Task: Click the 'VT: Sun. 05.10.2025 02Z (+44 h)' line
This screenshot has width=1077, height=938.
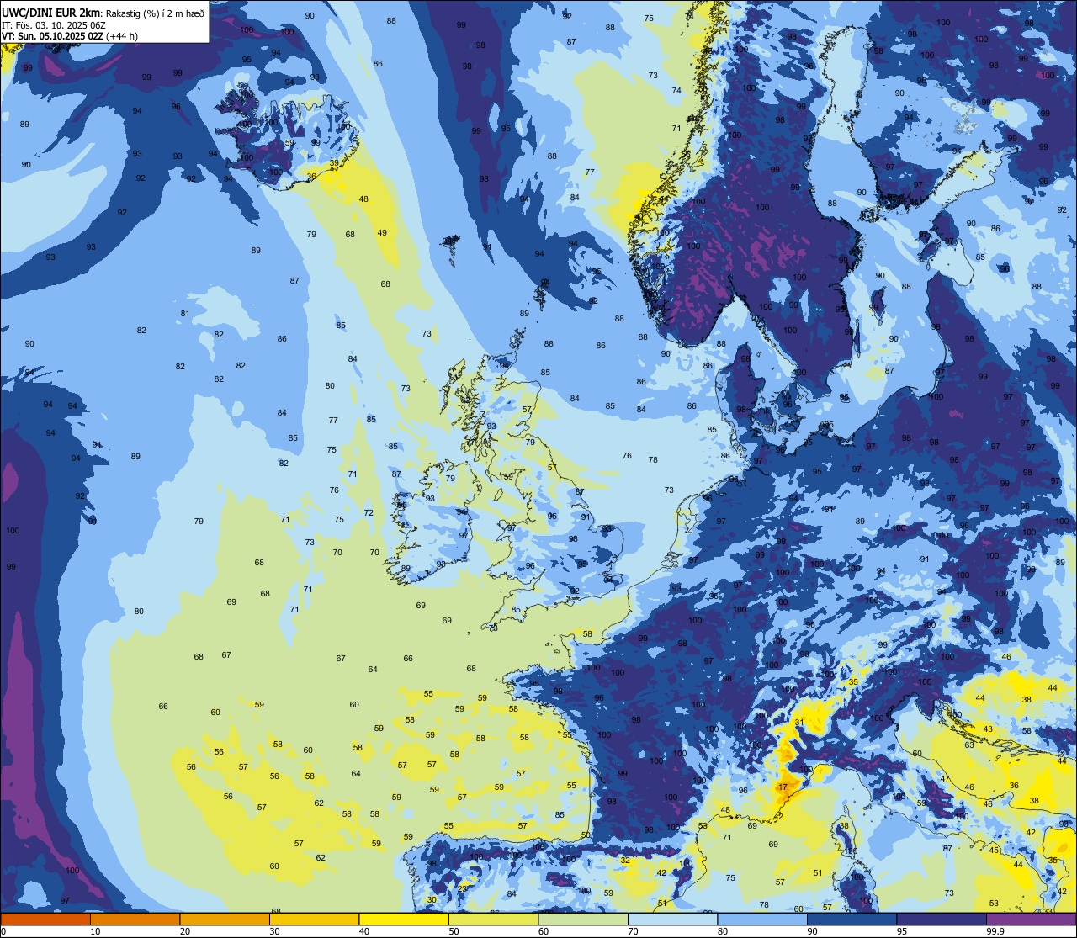Action: point(70,36)
